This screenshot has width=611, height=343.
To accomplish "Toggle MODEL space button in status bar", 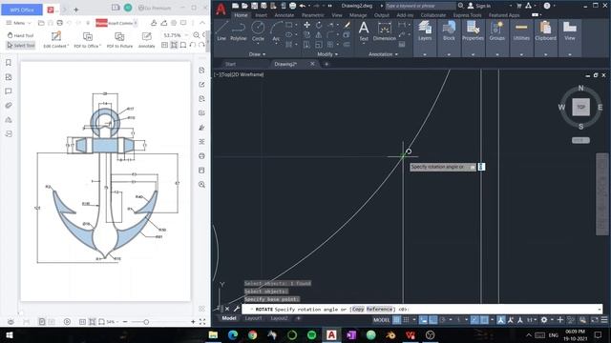I will coord(381,320).
